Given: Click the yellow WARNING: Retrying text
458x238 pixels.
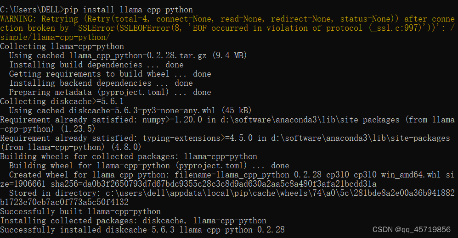Looking at the screenshot, I should pyautogui.click(x=39, y=19).
